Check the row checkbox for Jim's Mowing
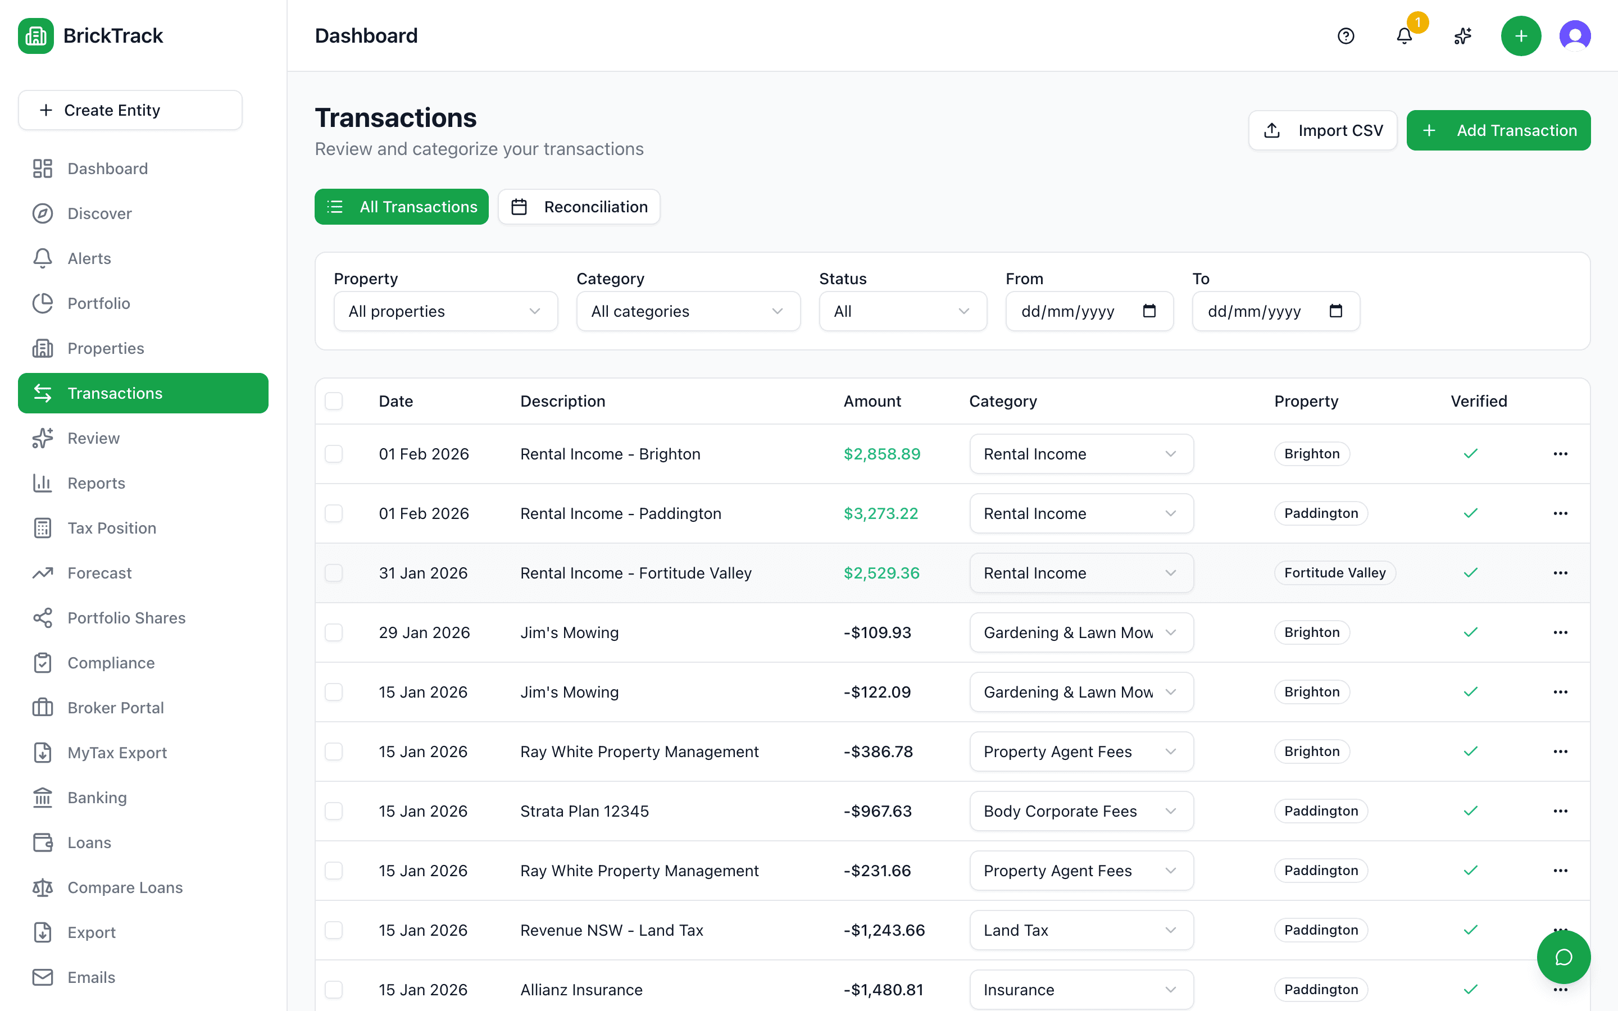Image resolution: width=1618 pixels, height=1011 pixels. click(334, 632)
